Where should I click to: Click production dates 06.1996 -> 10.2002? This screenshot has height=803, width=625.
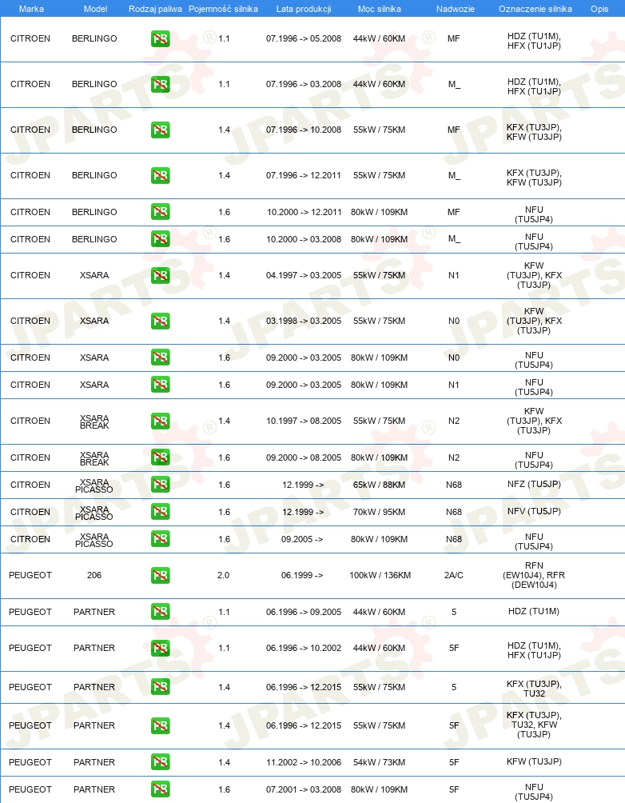(304, 648)
